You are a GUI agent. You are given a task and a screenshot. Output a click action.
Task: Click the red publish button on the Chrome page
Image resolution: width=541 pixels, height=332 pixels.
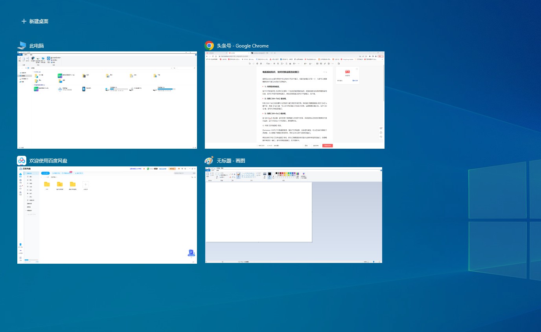tap(328, 146)
